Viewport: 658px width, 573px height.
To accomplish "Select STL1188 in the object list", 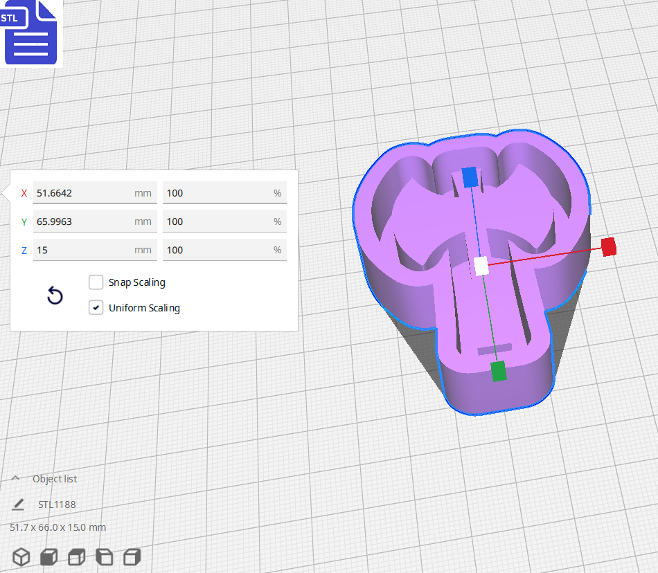I will pyautogui.click(x=57, y=504).
